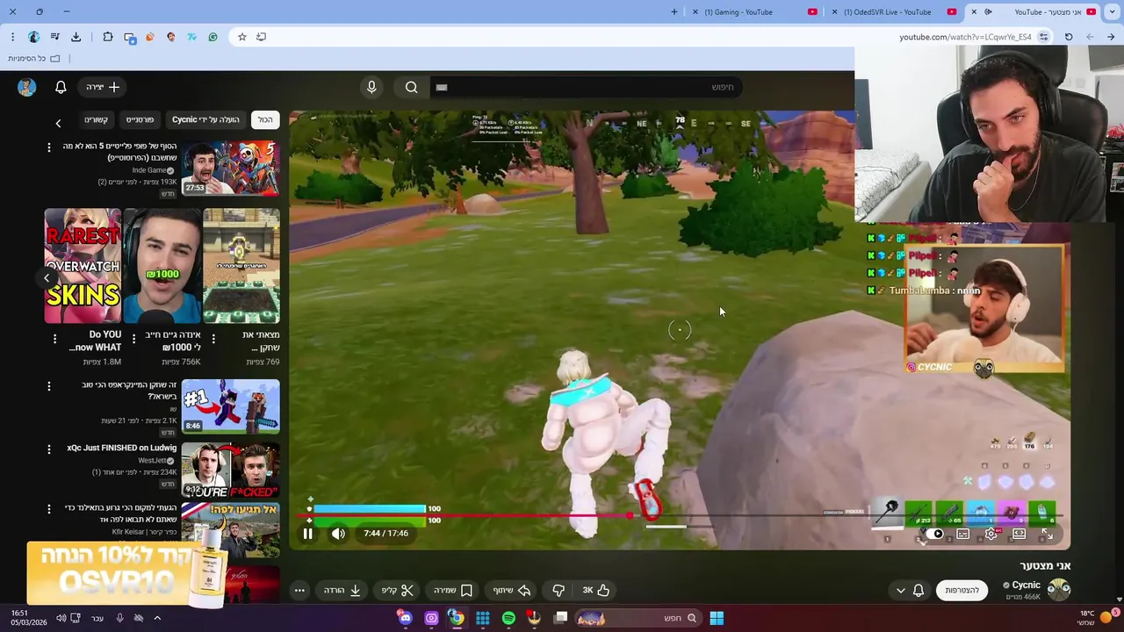The width and height of the screenshot is (1124, 632).
Task: Click the שיתוף share button
Action: pyautogui.click(x=512, y=590)
